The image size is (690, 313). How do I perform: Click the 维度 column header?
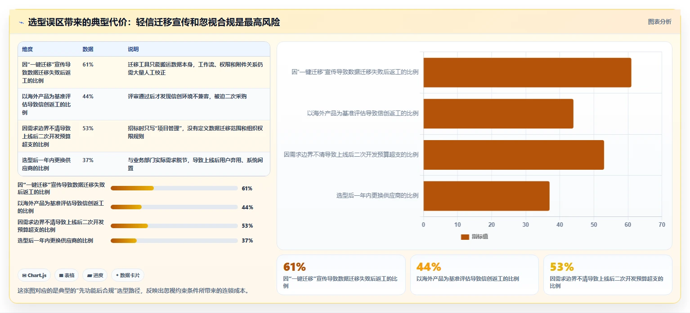tap(27, 49)
